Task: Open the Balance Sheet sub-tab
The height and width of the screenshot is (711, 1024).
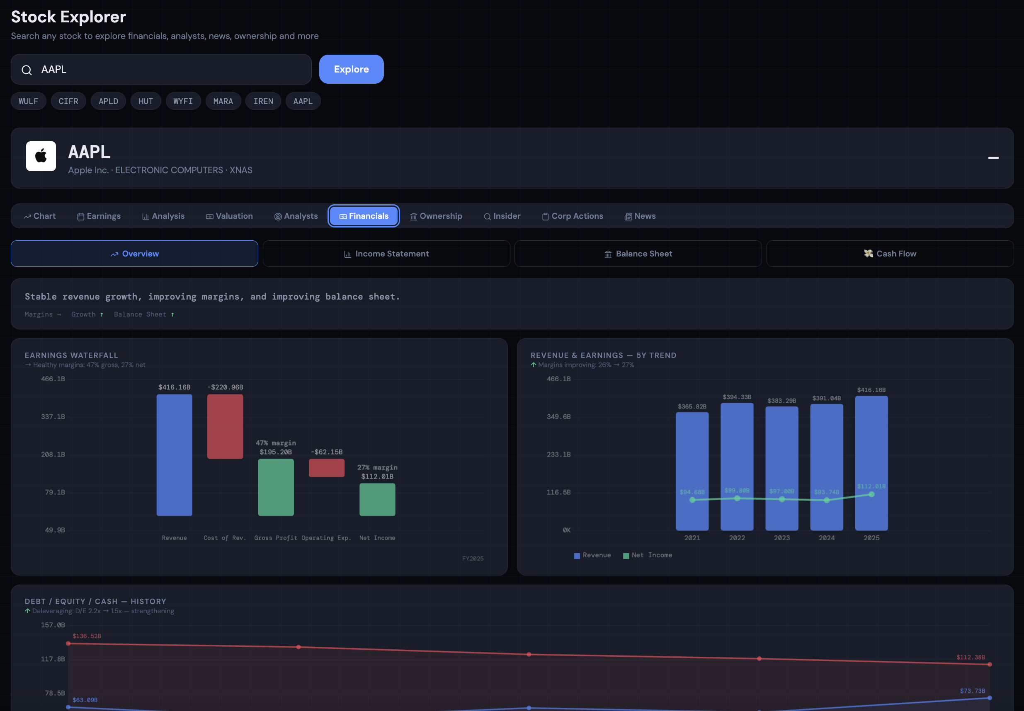Action: pyautogui.click(x=638, y=254)
